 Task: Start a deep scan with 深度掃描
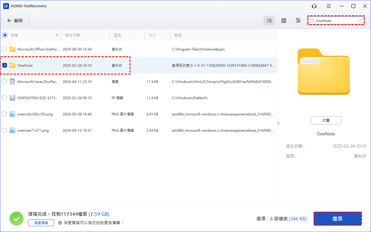tap(41, 223)
